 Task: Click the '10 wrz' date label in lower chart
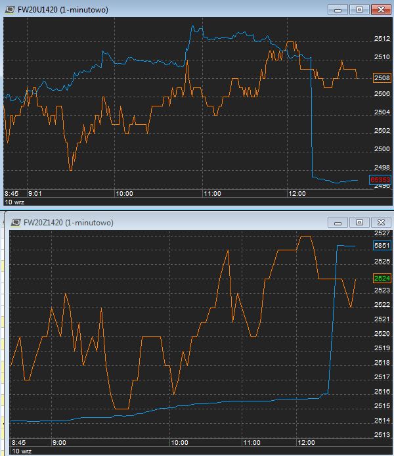pos(22,451)
